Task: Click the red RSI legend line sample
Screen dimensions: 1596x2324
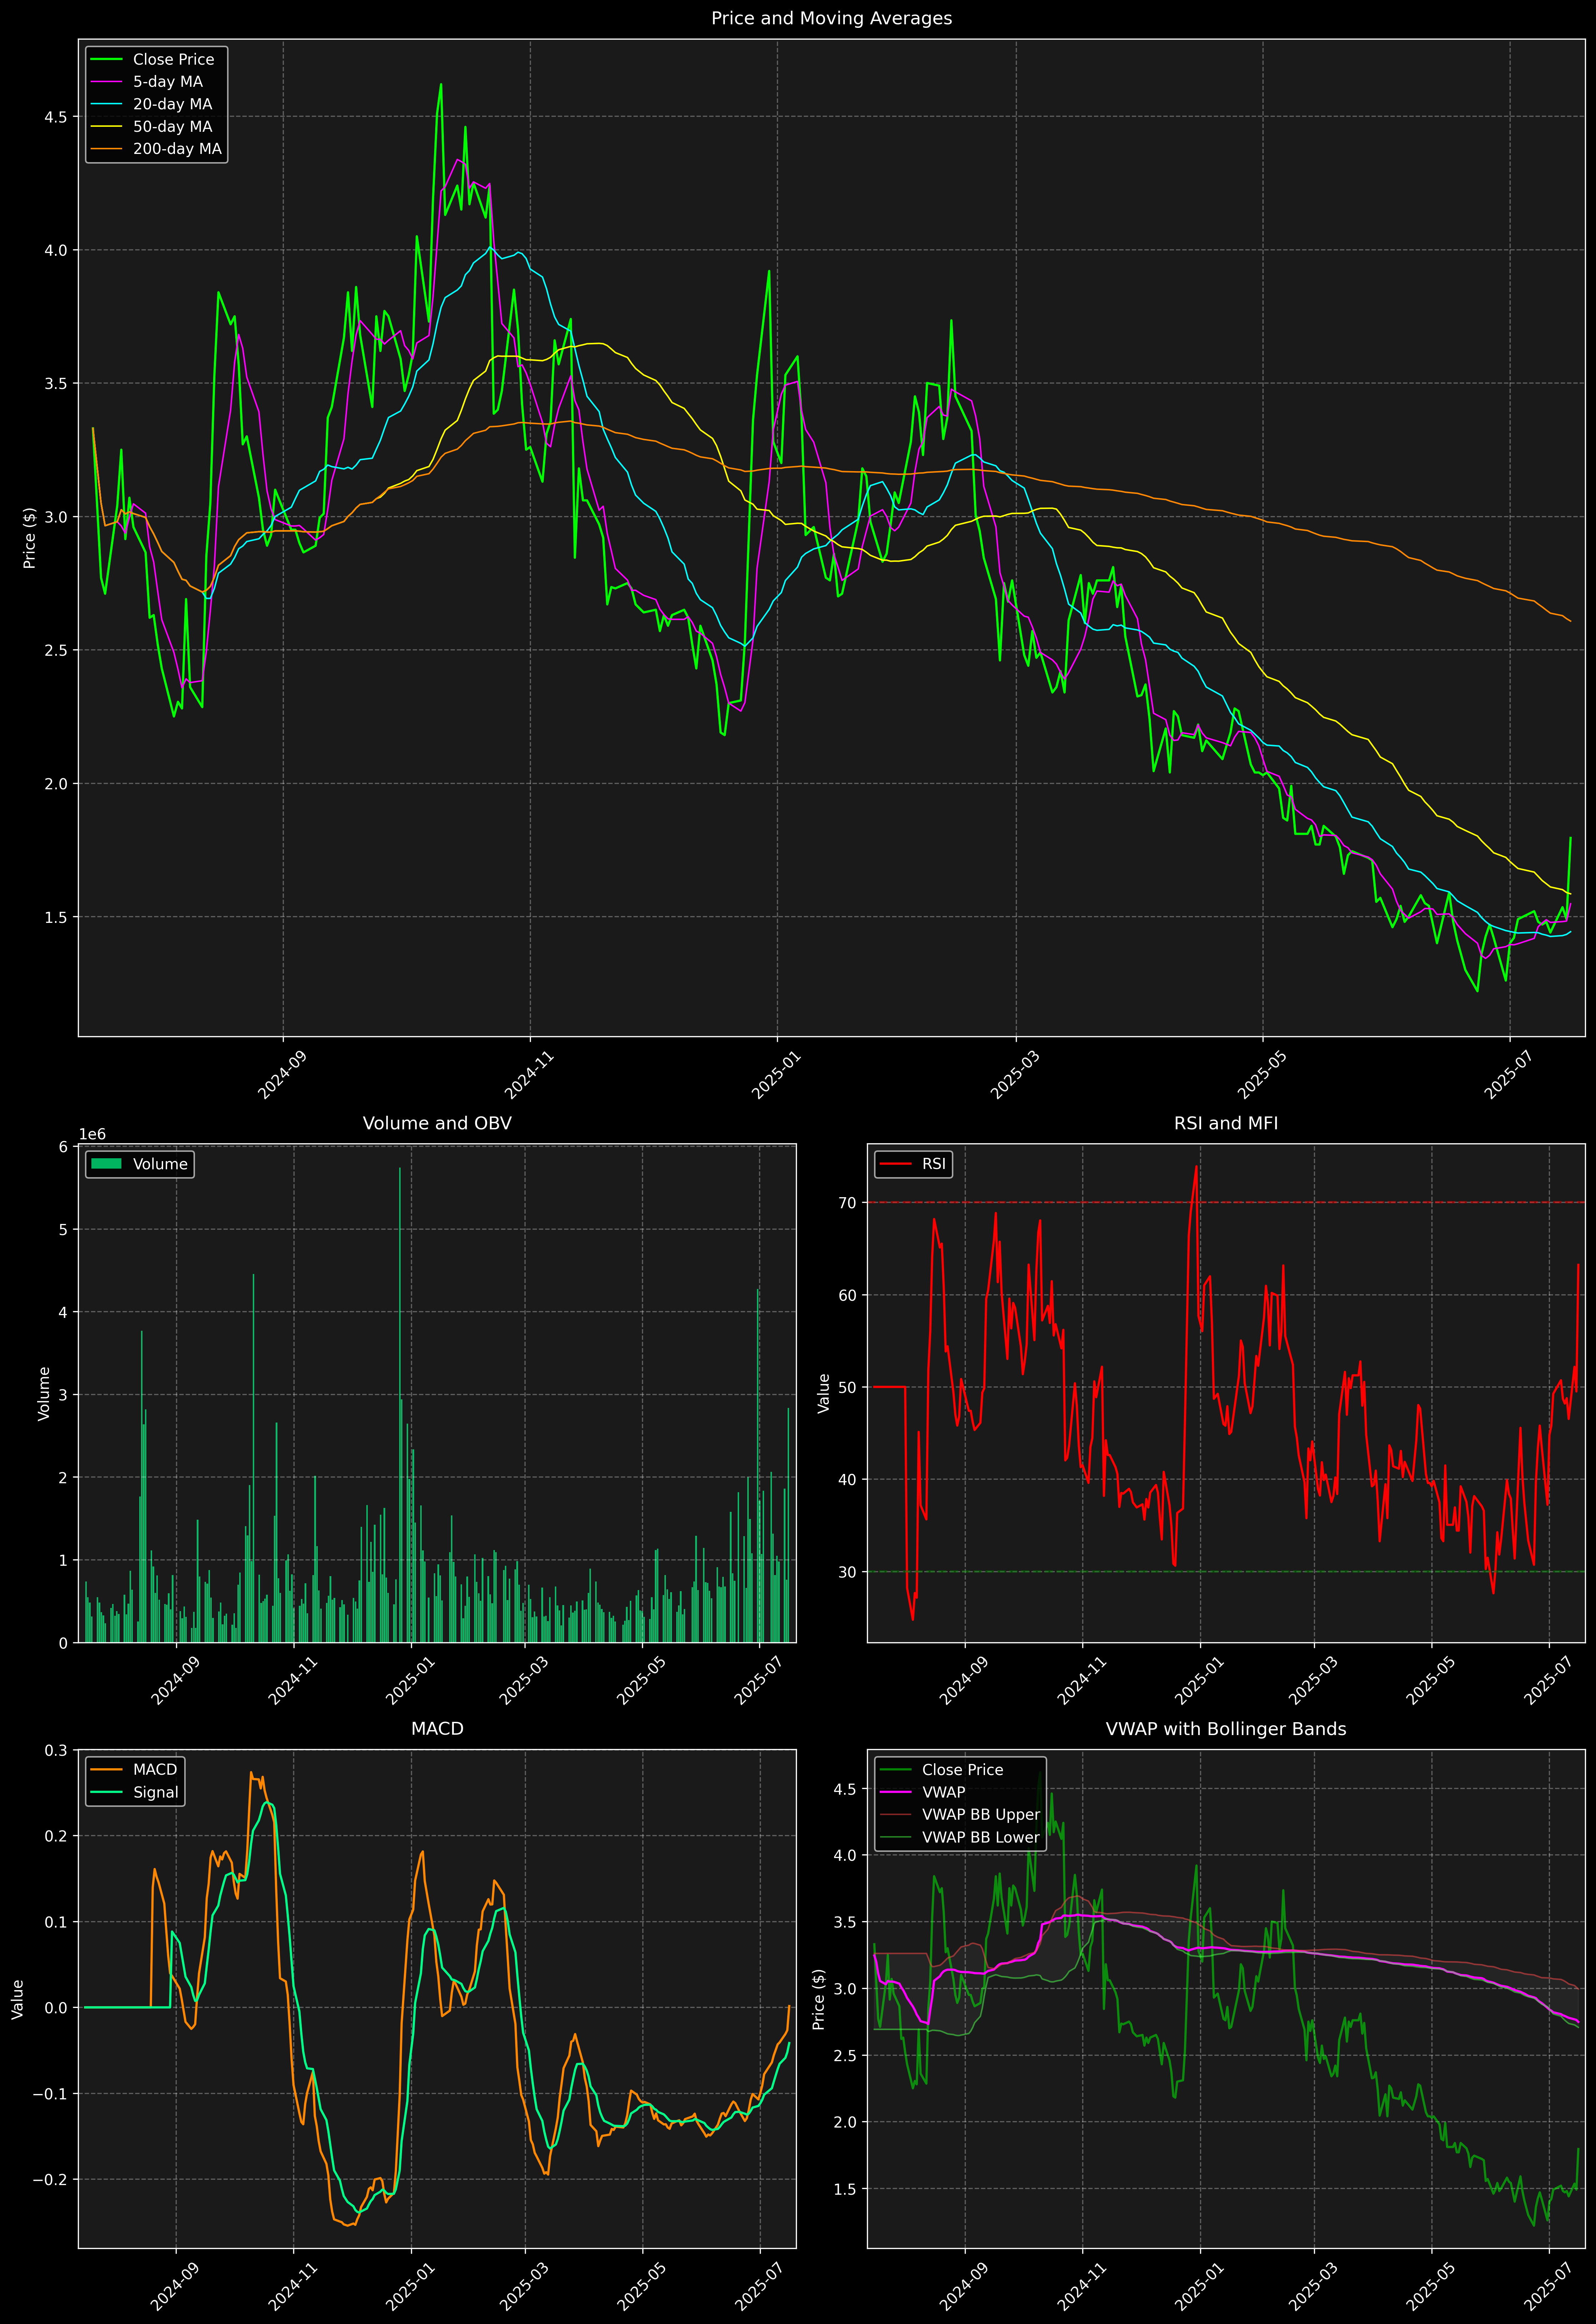Action: [x=896, y=1164]
